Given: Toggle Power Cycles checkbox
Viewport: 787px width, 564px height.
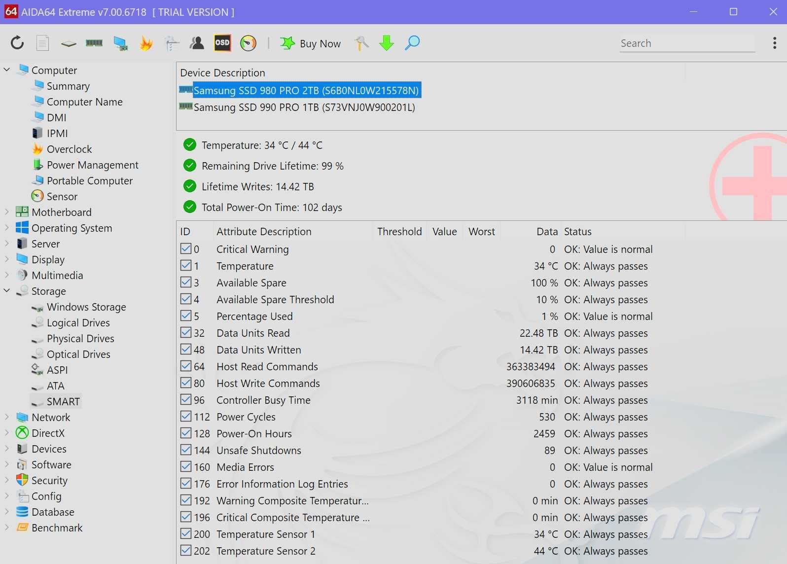Looking at the screenshot, I should pos(186,417).
